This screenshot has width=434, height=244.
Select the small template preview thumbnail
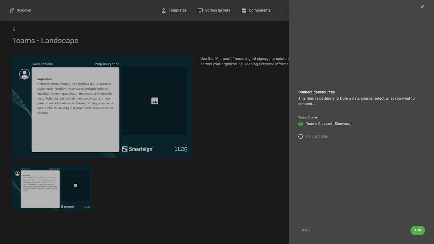(x=52, y=188)
